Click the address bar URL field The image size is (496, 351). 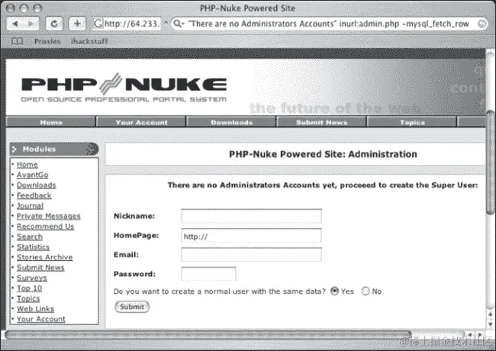pos(127,24)
